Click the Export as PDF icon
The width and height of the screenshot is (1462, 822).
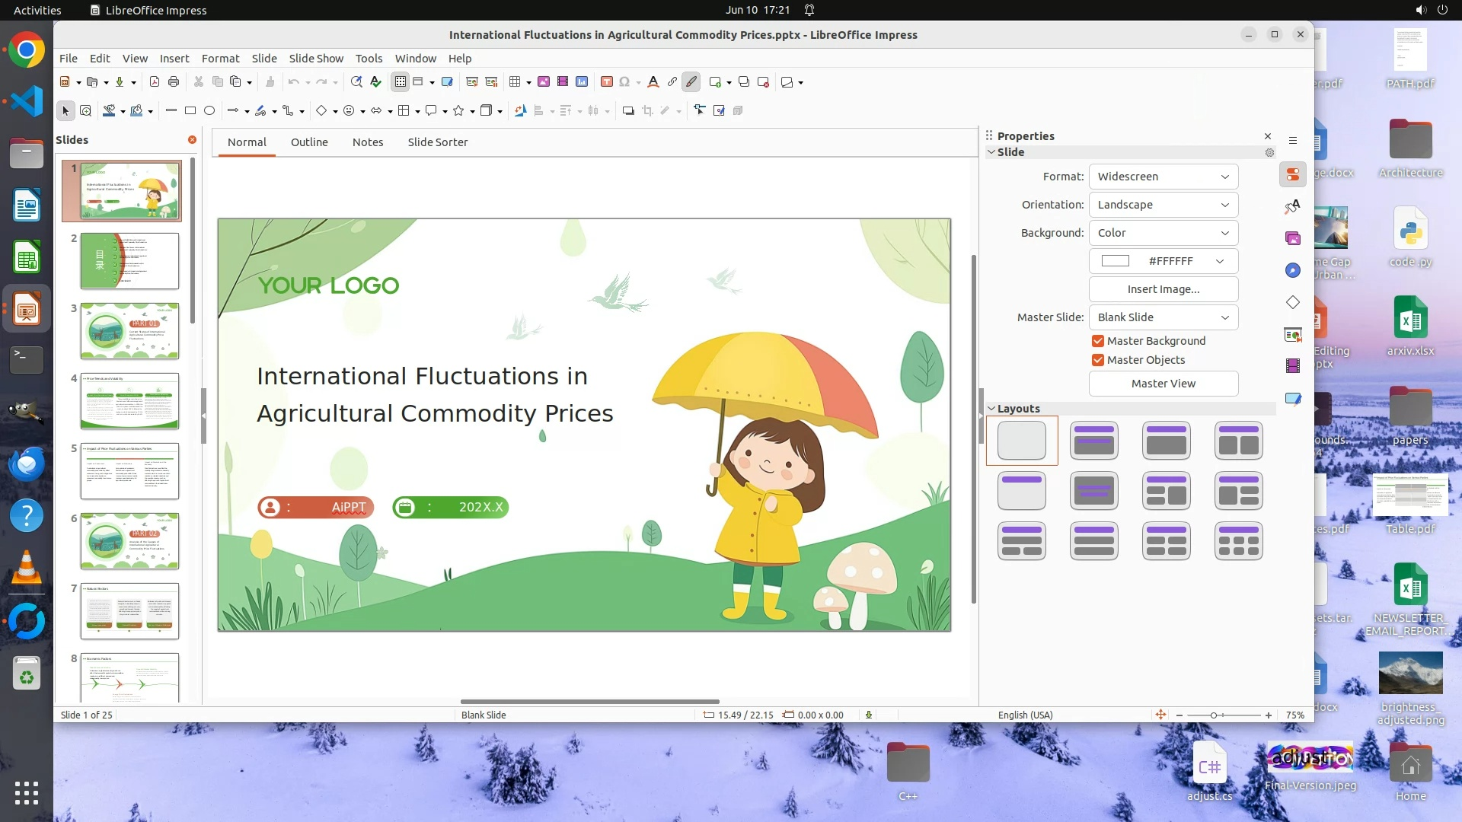[155, 82]
